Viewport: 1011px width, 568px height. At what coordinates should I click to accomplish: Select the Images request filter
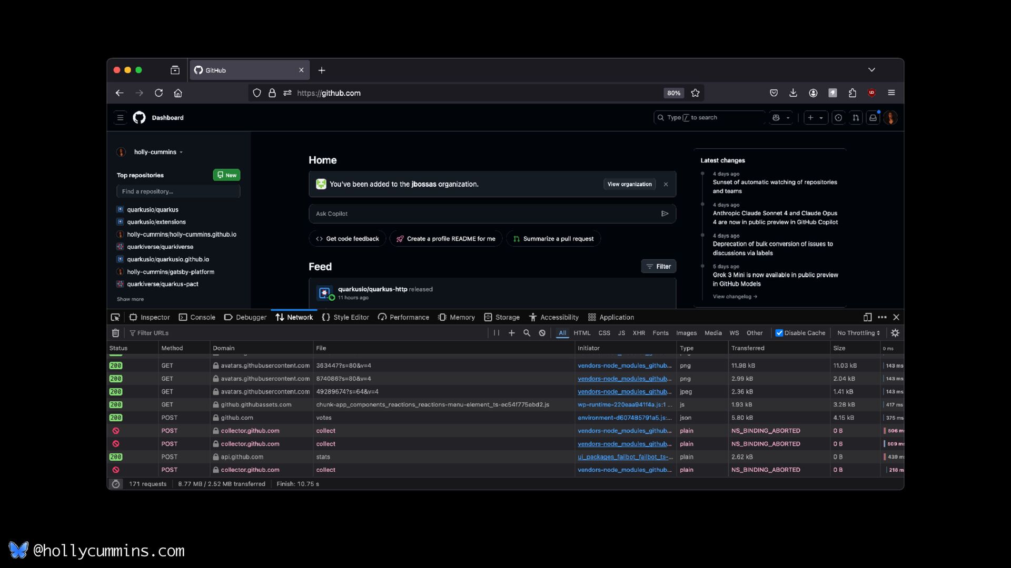686,333
